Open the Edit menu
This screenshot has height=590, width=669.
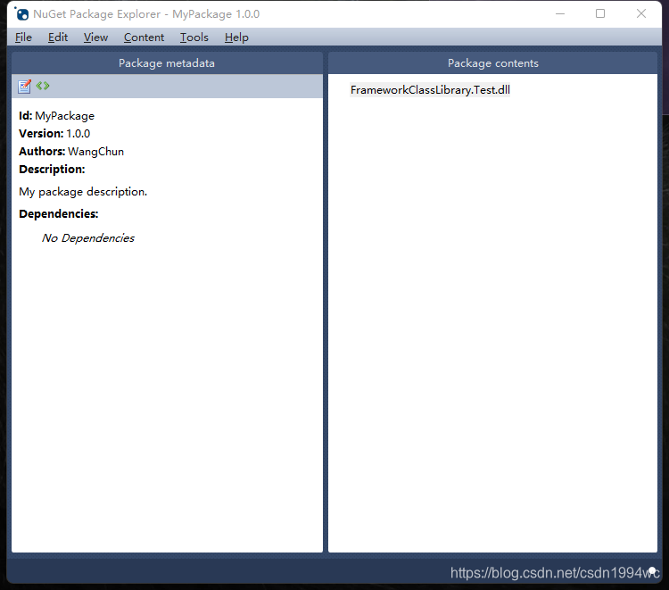pyautogui.click(x=58, y=37)
